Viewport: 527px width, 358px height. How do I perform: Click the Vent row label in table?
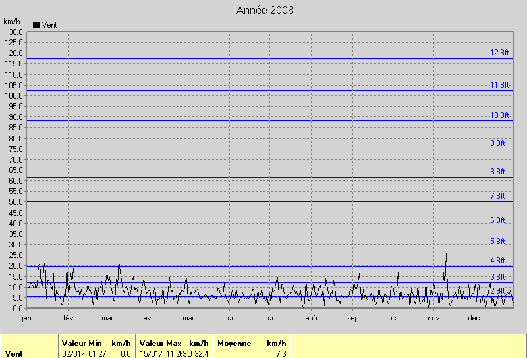14,354
